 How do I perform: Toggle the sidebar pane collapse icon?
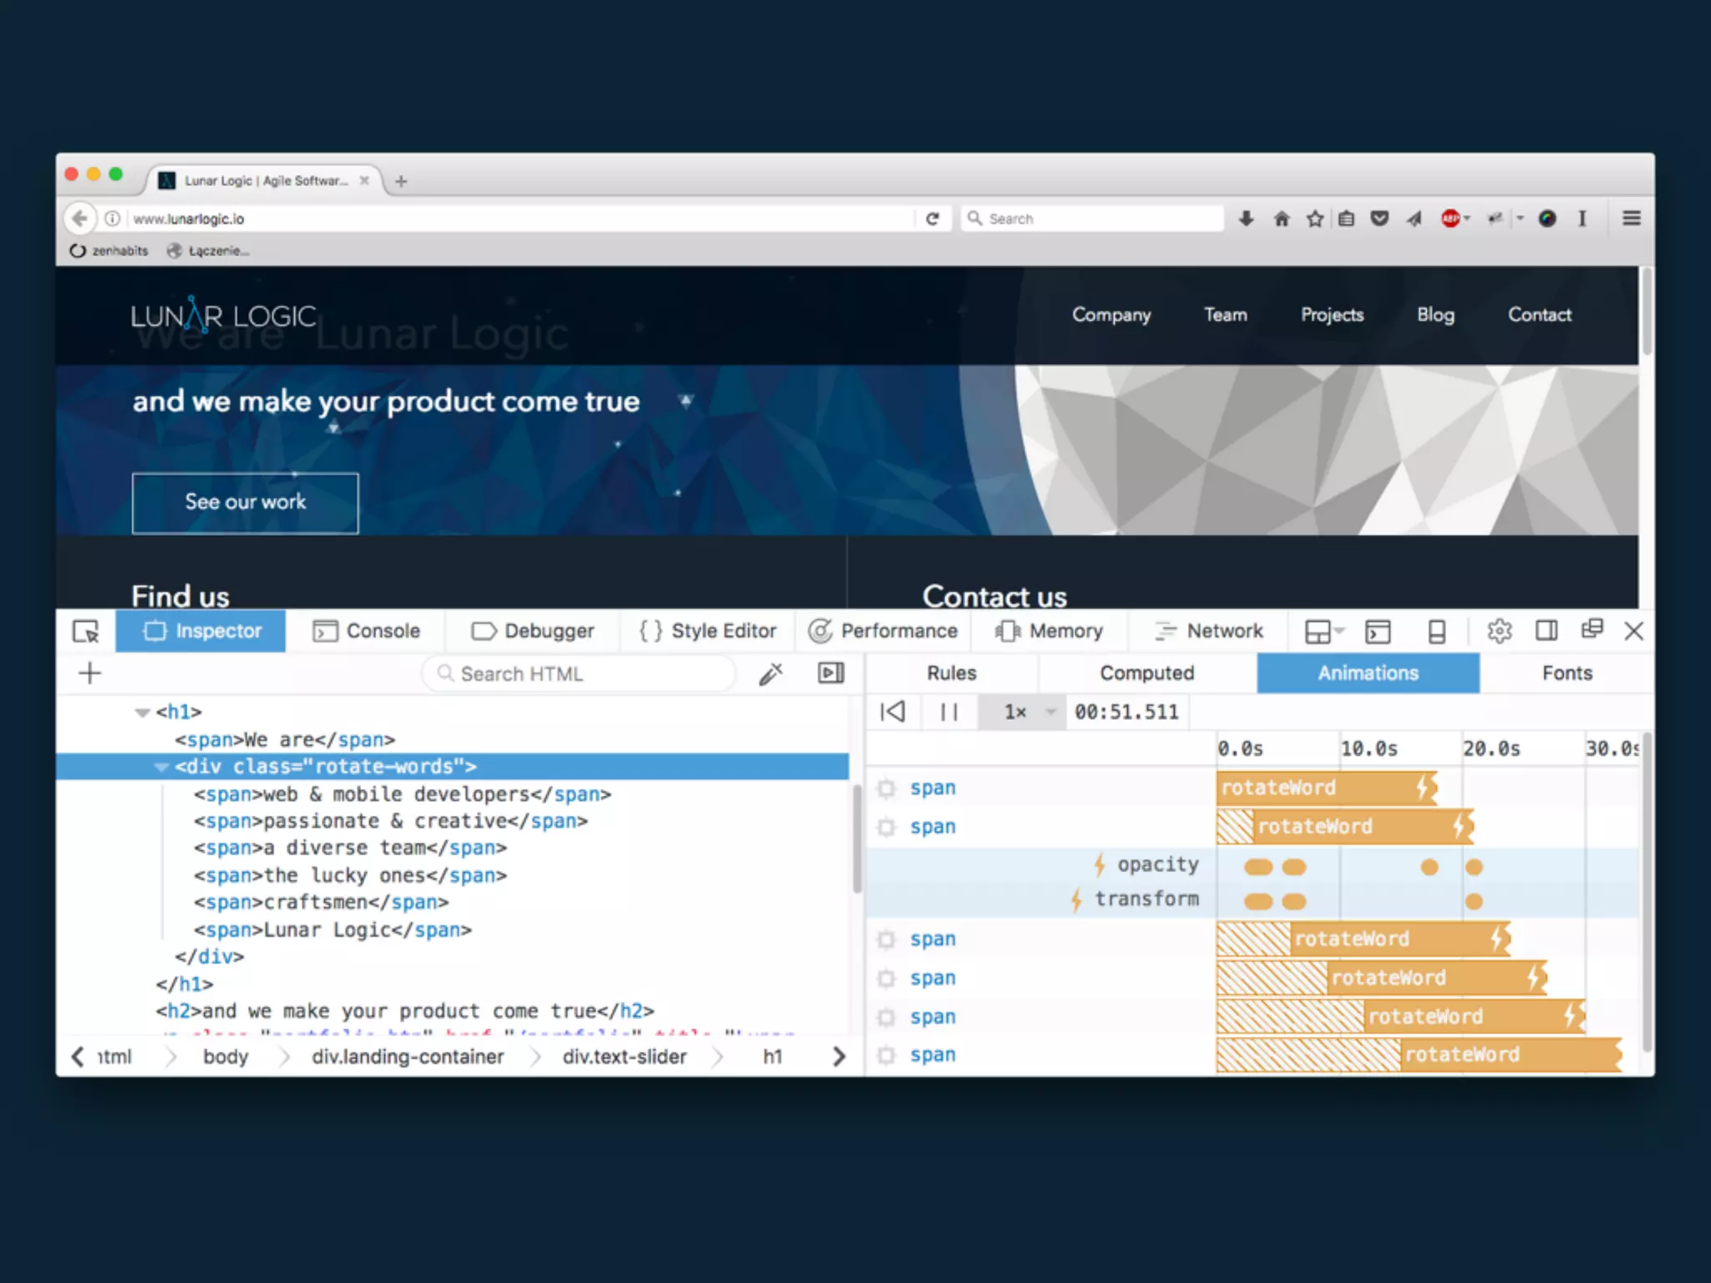[830, 673]
